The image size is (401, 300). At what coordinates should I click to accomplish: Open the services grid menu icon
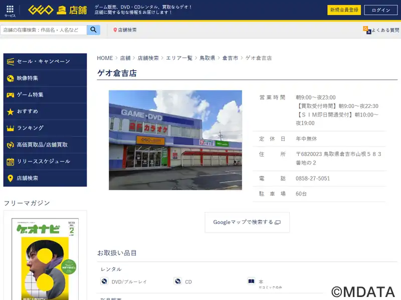[x=10, y=9]
